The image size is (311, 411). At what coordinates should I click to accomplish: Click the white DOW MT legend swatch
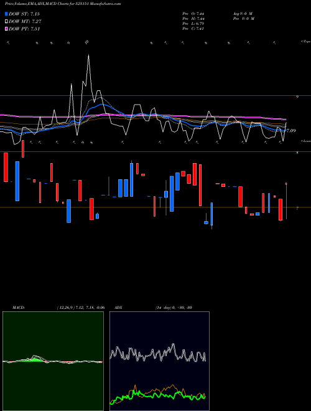pos(6,22)
